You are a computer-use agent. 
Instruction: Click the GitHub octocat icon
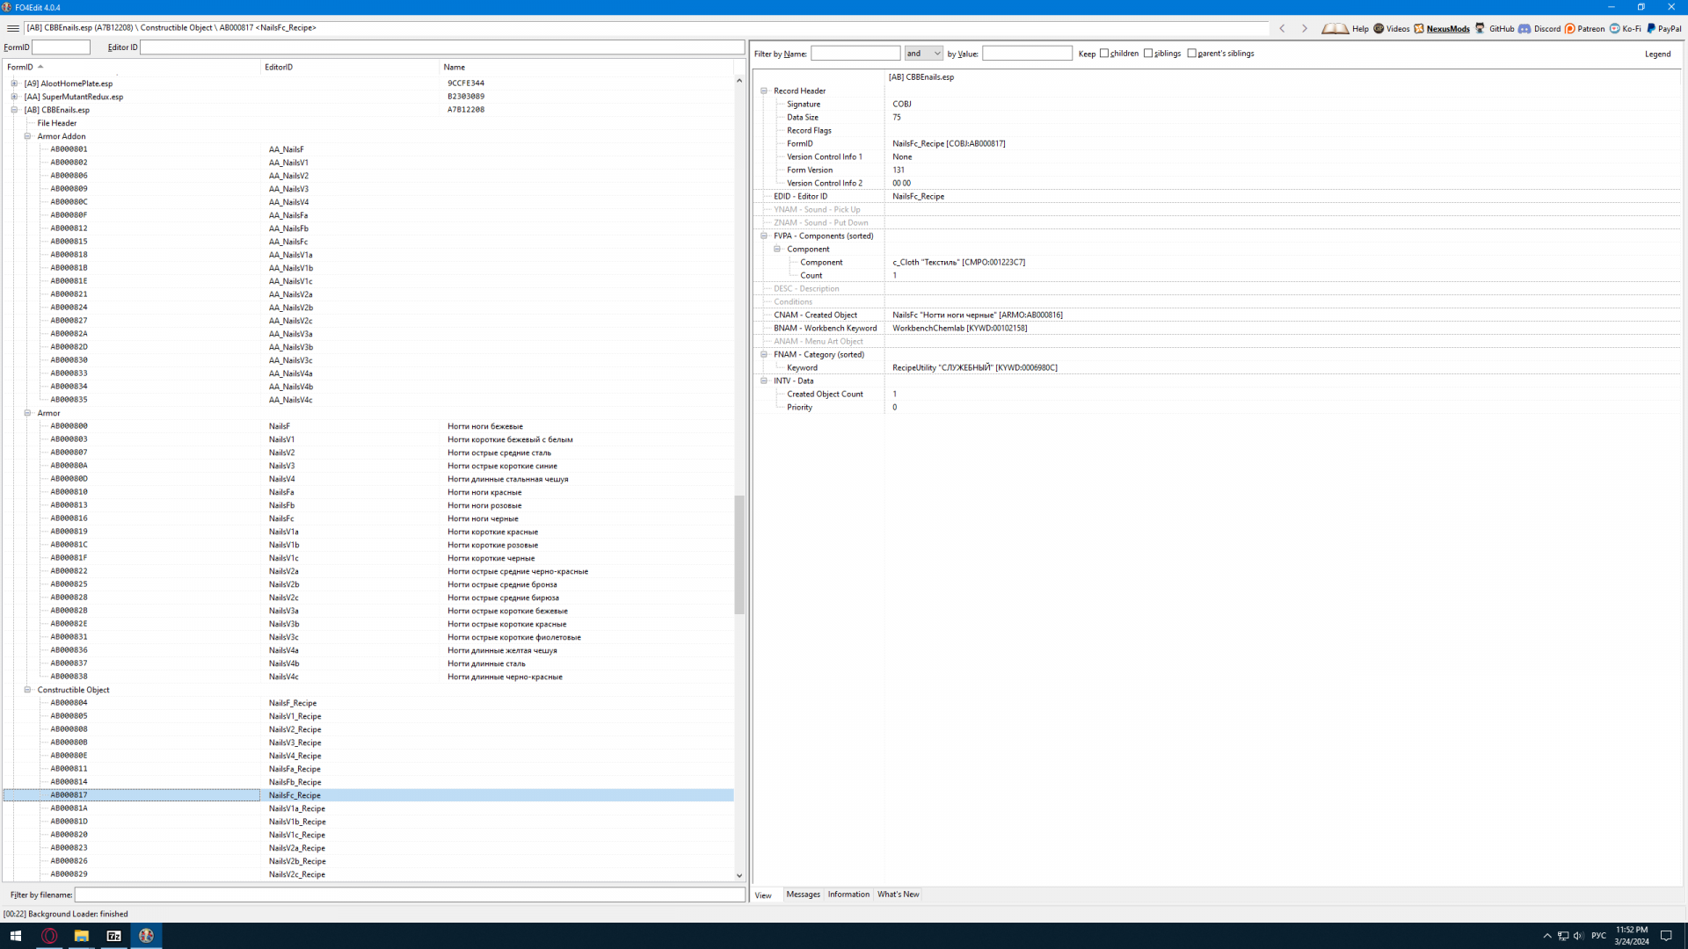pos(1480,28)
